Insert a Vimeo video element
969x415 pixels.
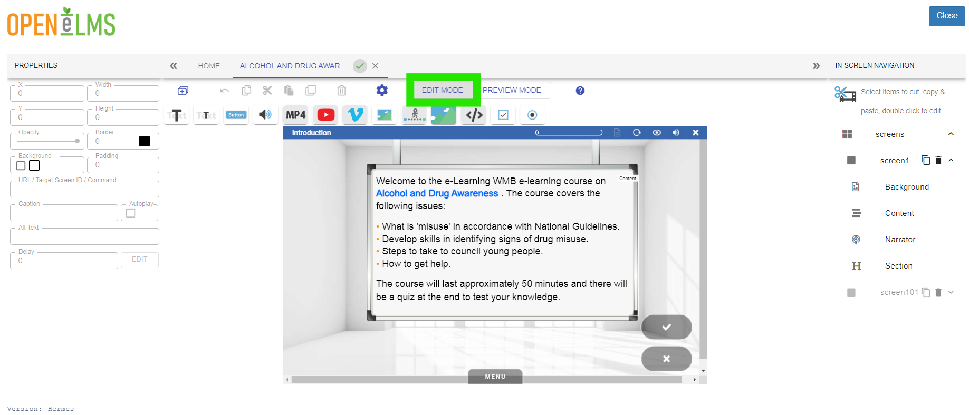pyautogui.click(x=355, y=115)
